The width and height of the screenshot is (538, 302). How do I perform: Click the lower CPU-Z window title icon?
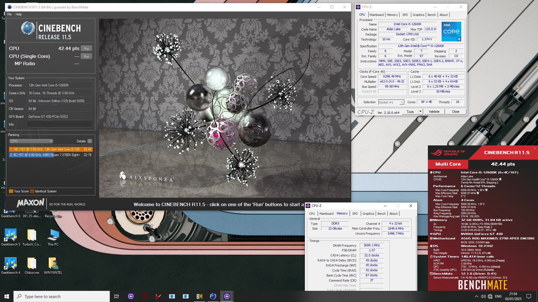click(x=308, y=206)
